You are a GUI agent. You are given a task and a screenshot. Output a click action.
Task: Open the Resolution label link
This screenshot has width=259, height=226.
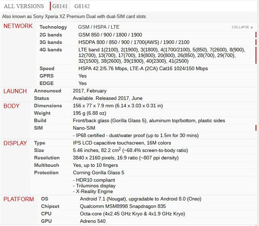tap(47, 158)
